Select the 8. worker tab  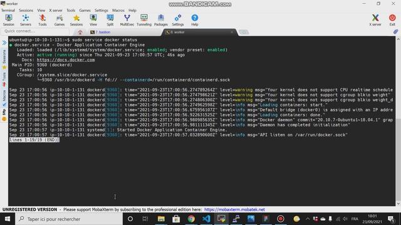[x=199, y=32]
